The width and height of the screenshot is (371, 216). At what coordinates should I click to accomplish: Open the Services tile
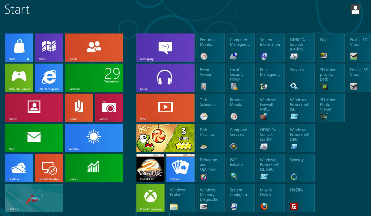[x=300, y=78]
